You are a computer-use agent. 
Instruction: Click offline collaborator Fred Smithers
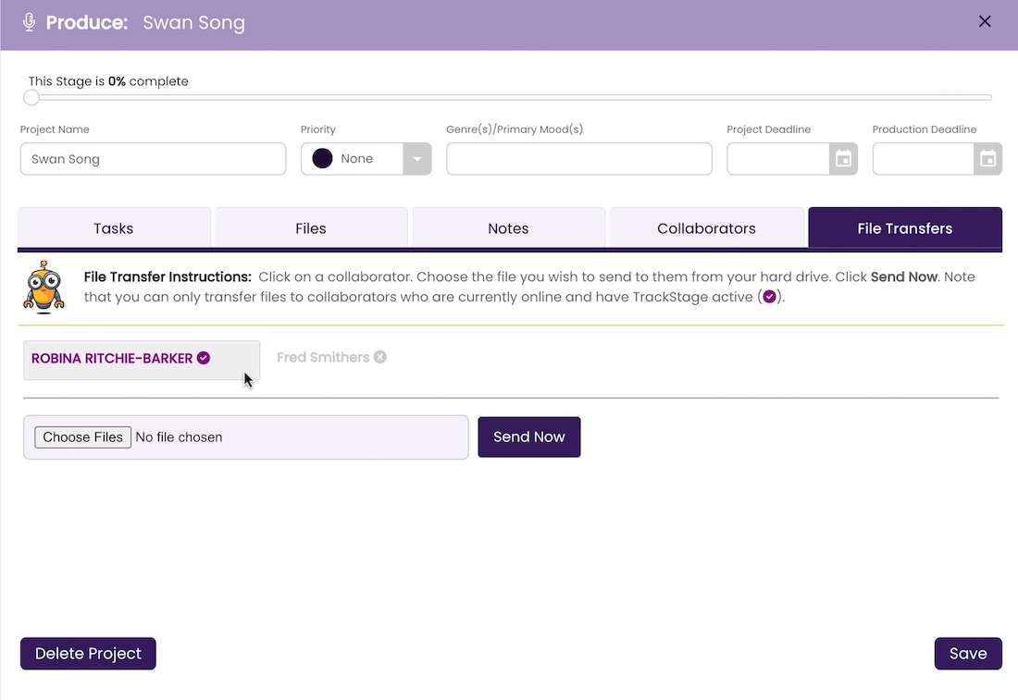point(331,358)
